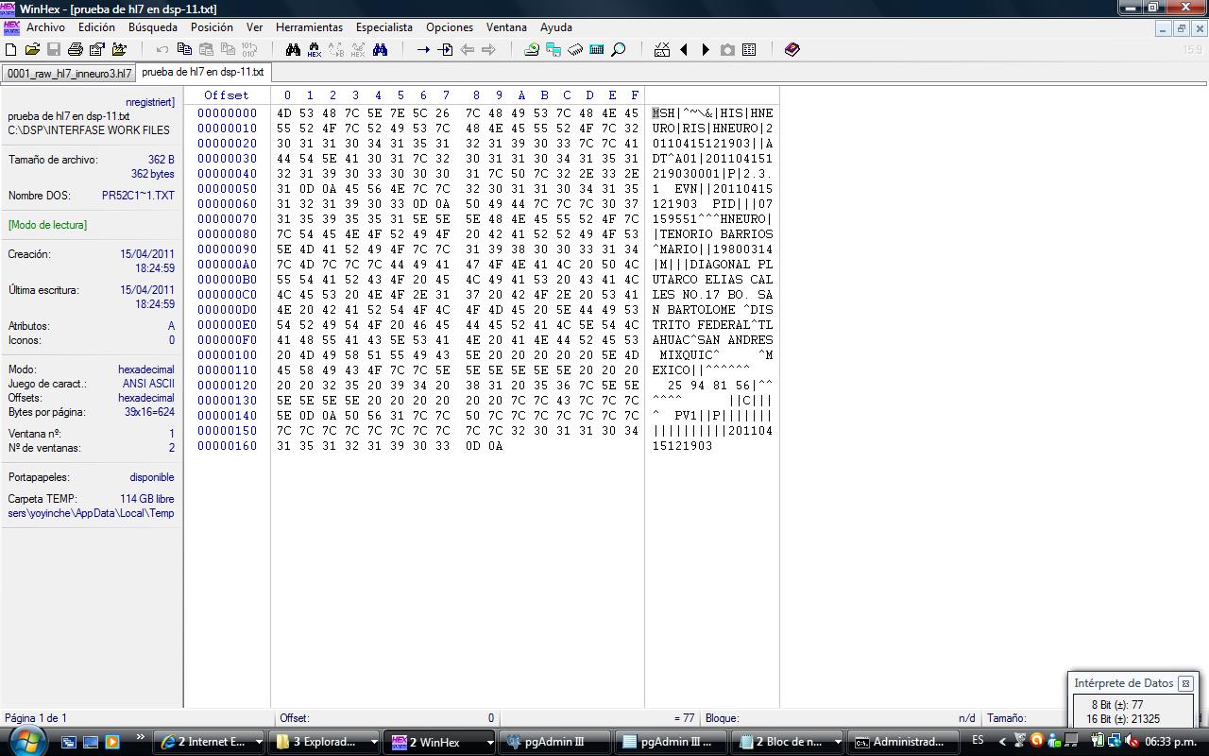Open the Help book icon

(x=792, y=49)
